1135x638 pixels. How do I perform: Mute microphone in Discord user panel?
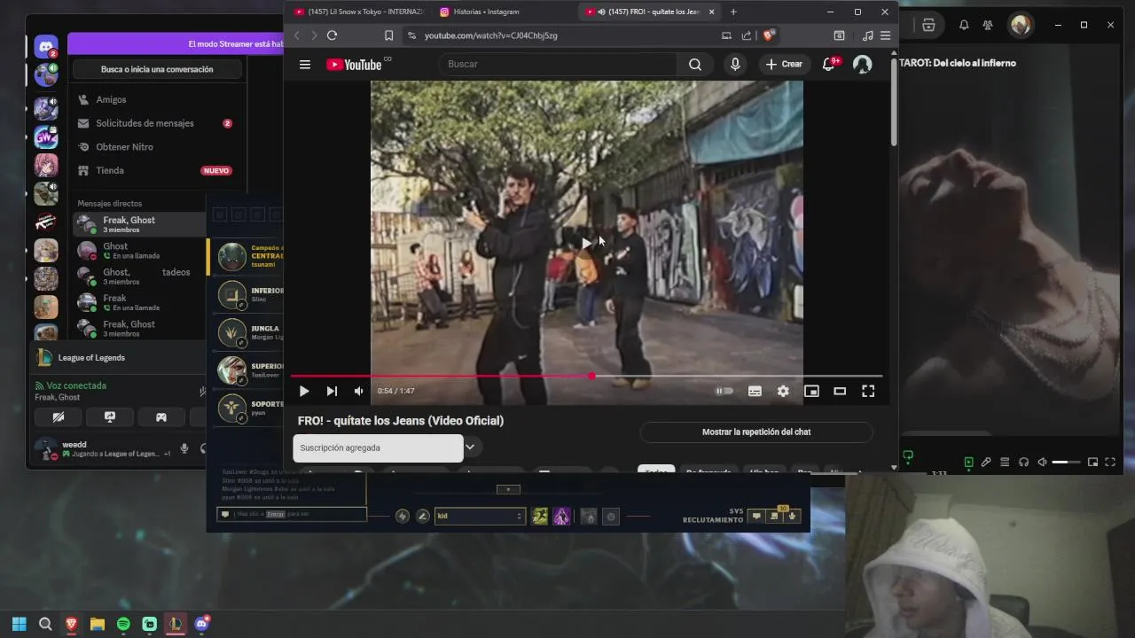point(184,448)
